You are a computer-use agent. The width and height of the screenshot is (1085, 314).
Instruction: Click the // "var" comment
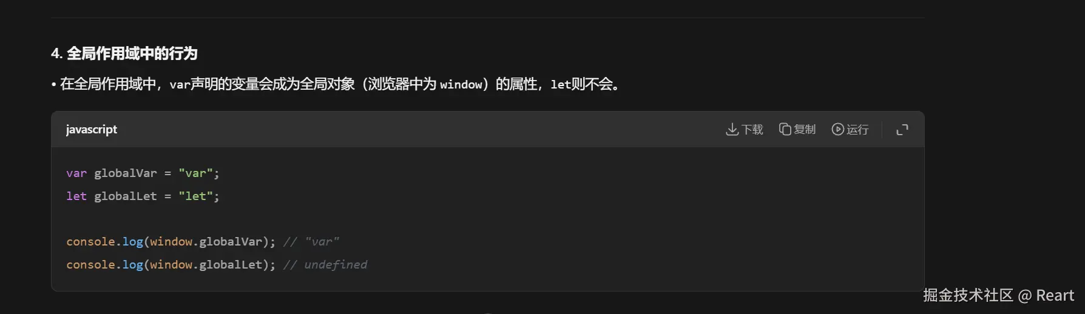tap(311, 242)
